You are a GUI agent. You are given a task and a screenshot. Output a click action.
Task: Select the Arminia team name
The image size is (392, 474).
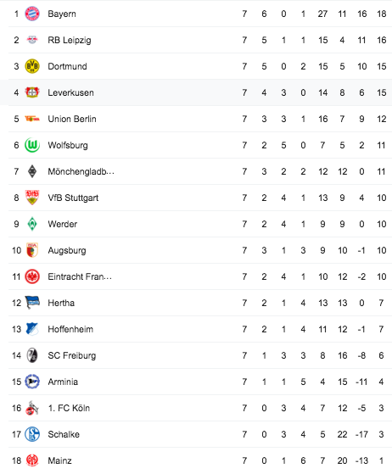click(x=63, y=382)
